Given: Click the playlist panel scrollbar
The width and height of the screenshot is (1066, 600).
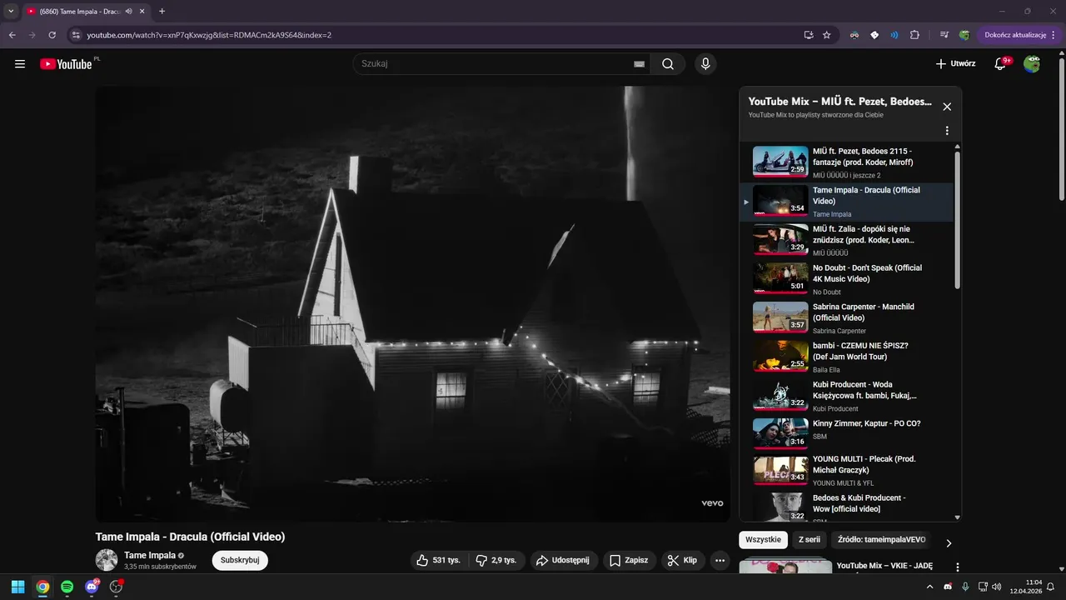Looking at the screenshot, I should 957,221.
